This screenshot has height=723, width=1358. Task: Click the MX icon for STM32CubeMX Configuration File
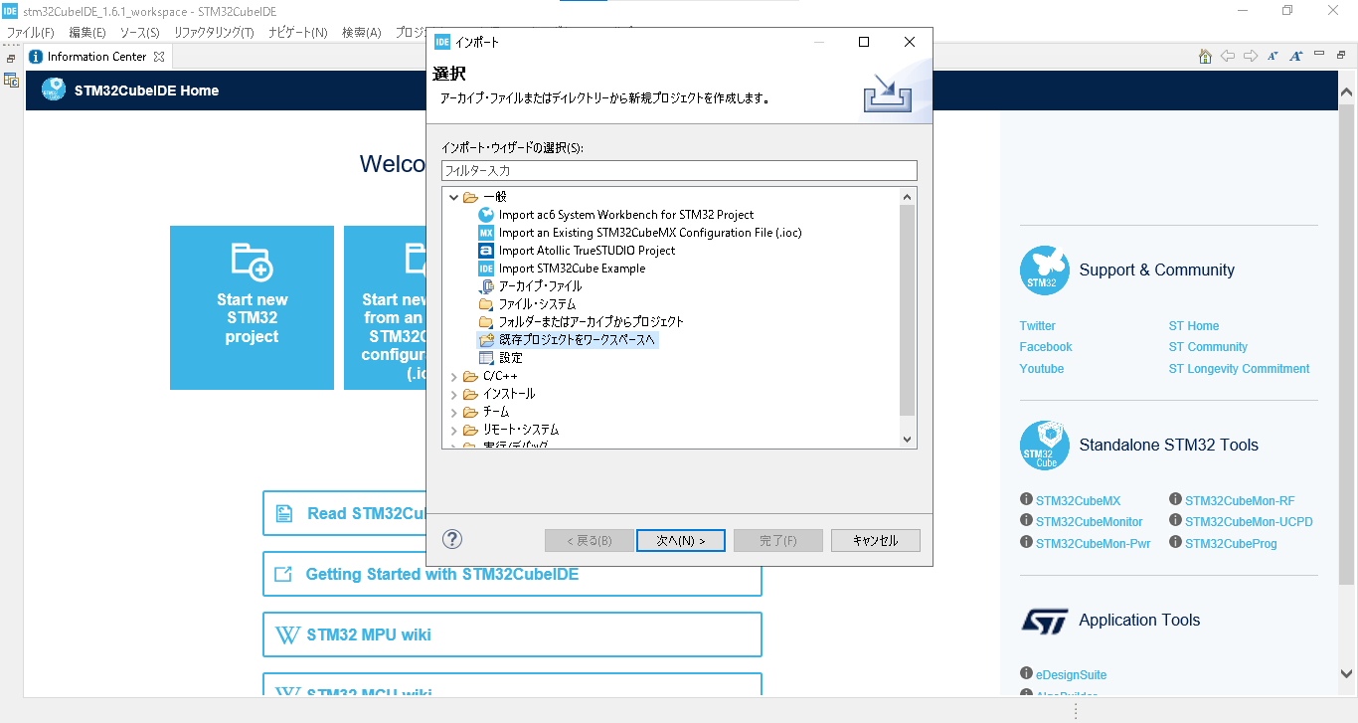[486, 233]
